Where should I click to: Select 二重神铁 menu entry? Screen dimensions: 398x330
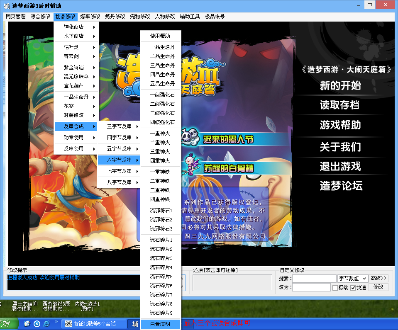click(161, 181)
